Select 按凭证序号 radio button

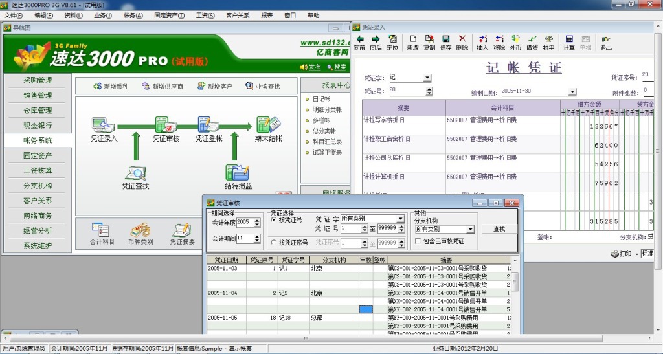pyautogui.click(x=273, y=243)
